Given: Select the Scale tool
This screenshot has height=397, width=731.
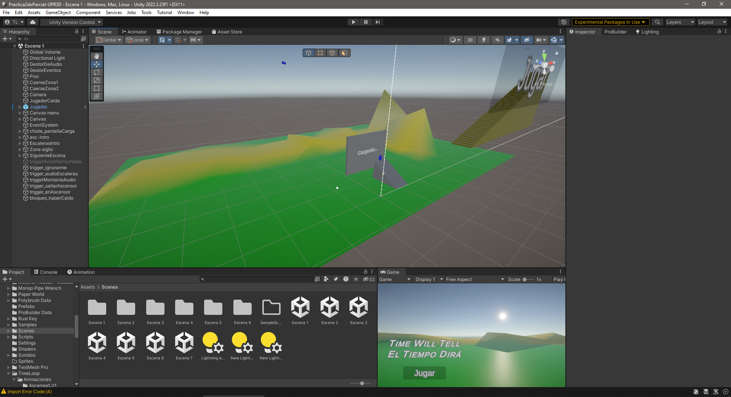Looking at the screenshot, I should click(x=97, y=80).
